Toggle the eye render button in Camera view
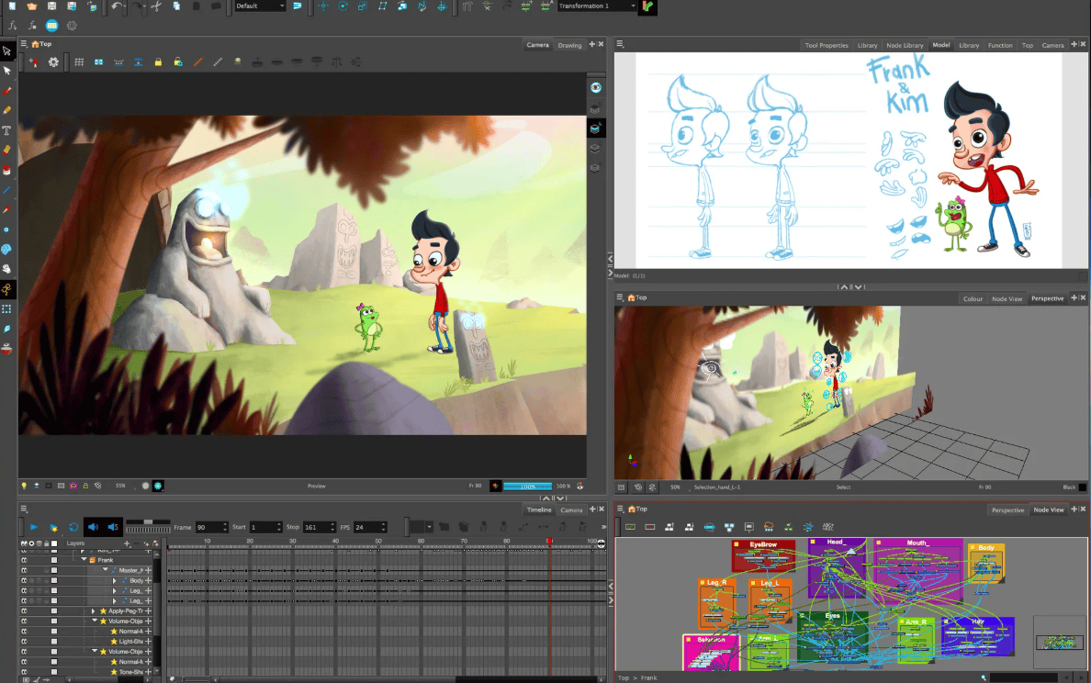The width and height of the screenshot is (1091, 683). [596, 87]
